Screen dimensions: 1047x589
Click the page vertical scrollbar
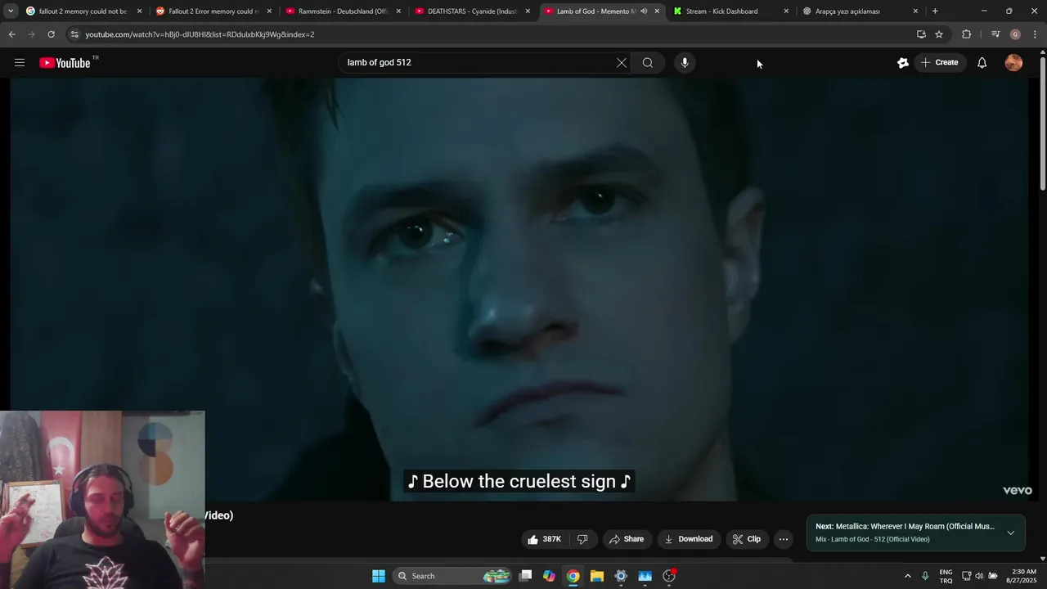click(1042, 123)
